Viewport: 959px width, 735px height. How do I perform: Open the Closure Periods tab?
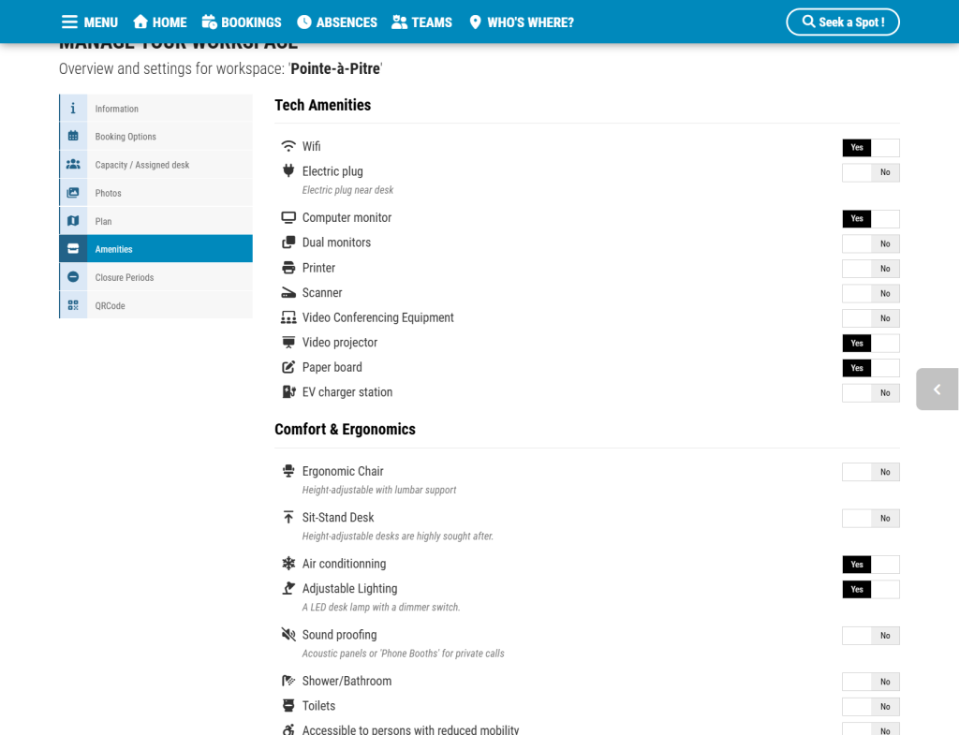pyautogui.click(x=156, y=277)
